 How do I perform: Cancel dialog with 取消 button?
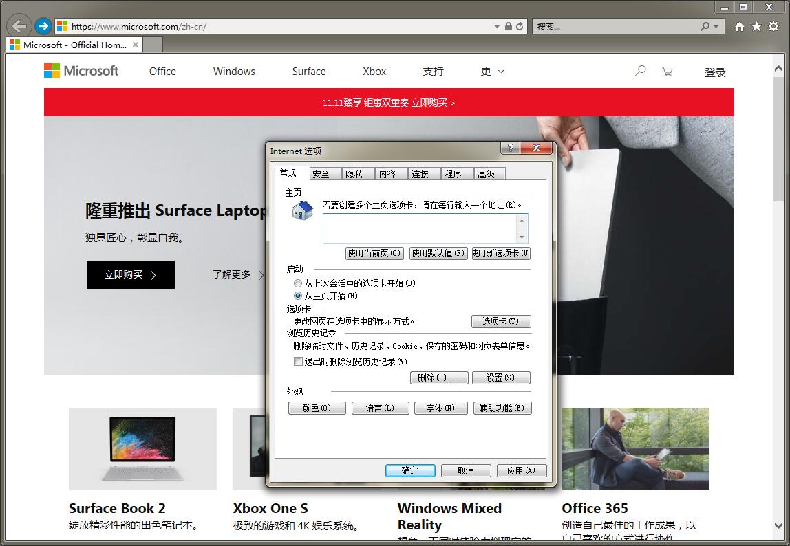tap(466, 470)
